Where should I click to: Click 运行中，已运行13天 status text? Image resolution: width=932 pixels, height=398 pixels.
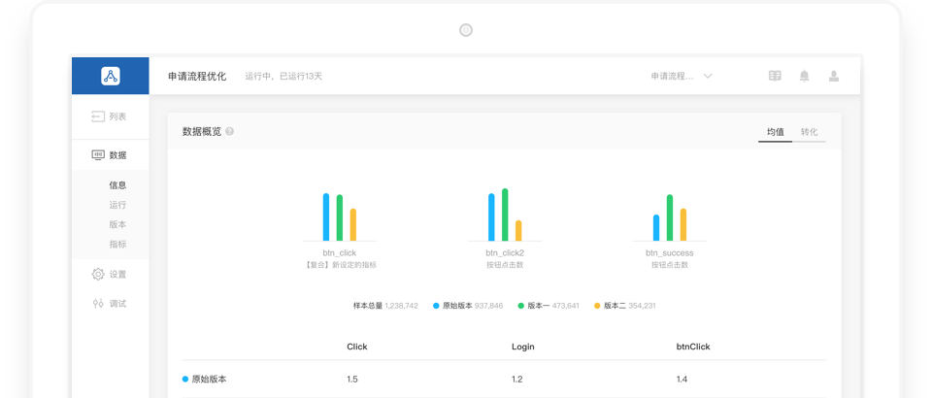click(x=283, y=76)
